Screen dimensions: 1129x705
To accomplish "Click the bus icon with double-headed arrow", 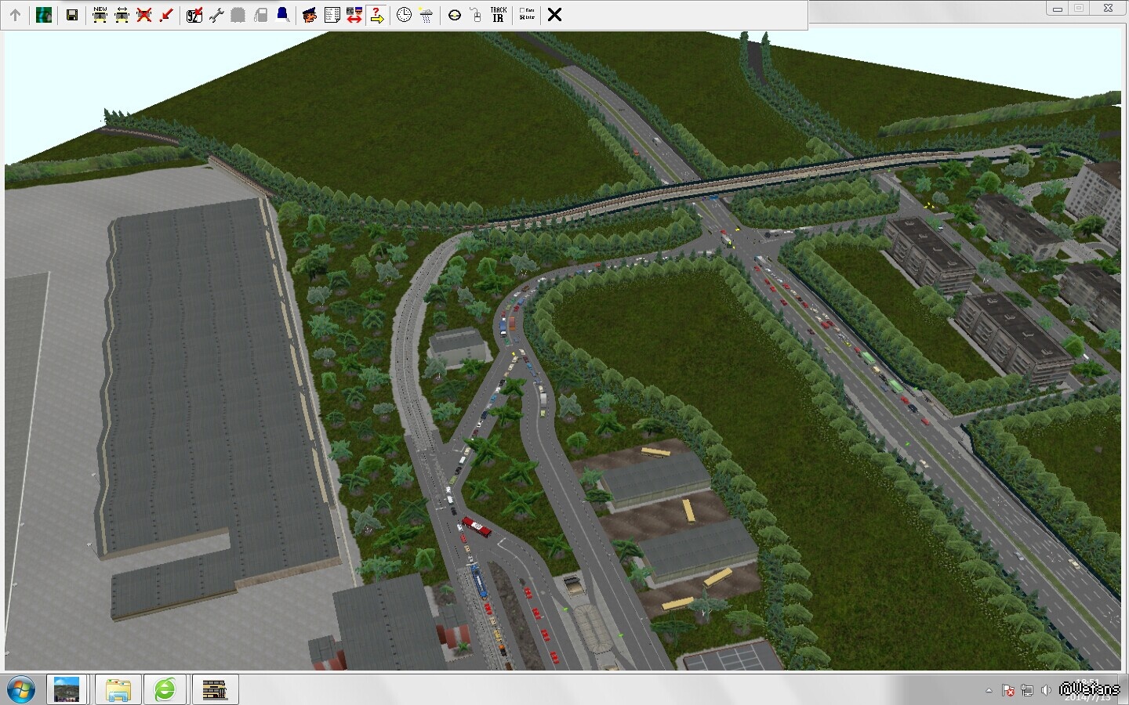I will pos(122,15).
